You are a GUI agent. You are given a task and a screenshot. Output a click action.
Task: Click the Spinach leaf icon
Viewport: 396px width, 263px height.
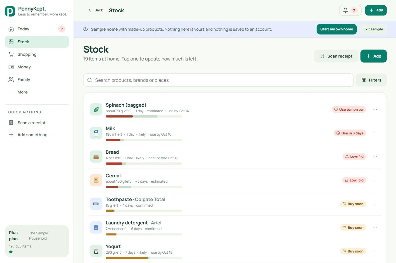[x=96, y=109]
